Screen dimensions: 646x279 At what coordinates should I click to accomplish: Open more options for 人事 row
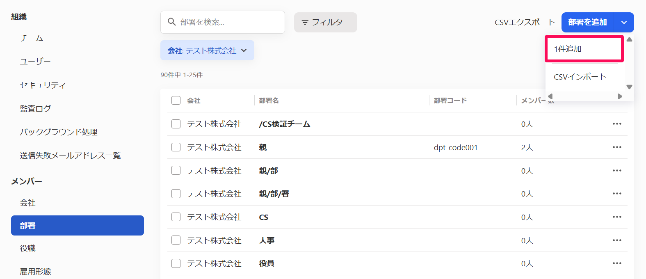click(x=617, y=240)
